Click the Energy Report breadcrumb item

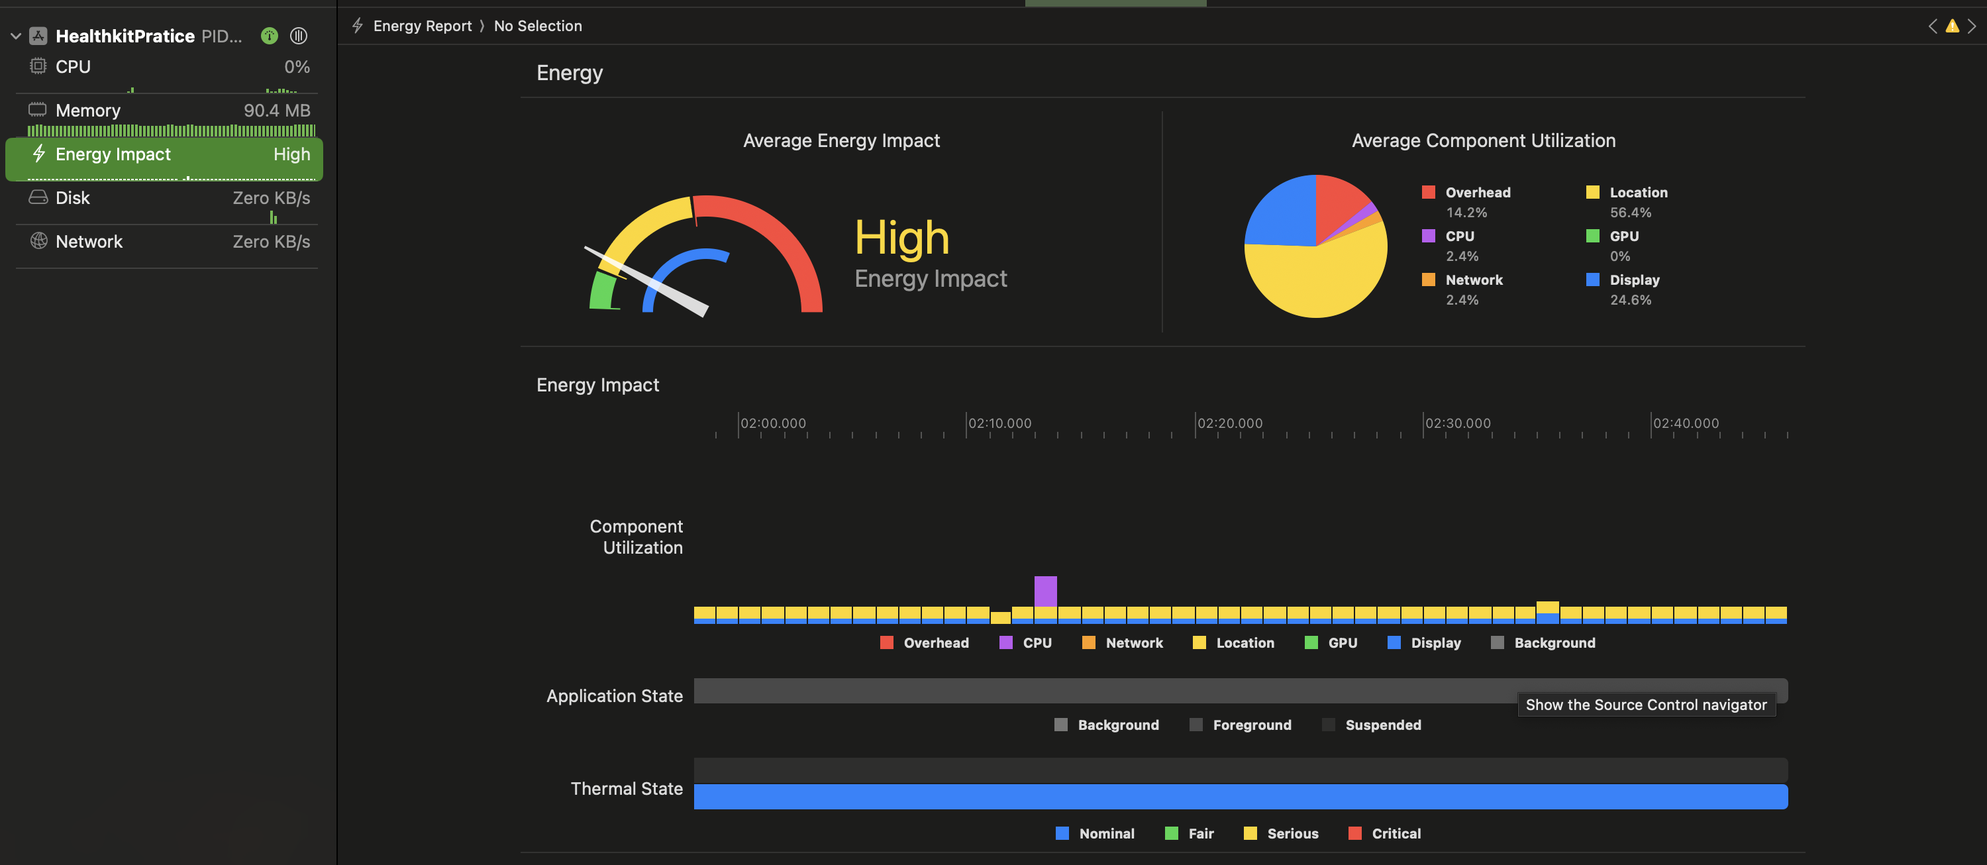click(x=422, y=26)
